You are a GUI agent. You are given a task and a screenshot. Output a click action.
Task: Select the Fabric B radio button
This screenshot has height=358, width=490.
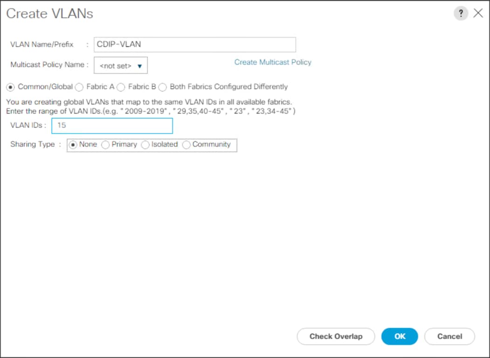[x=121, y=87]
